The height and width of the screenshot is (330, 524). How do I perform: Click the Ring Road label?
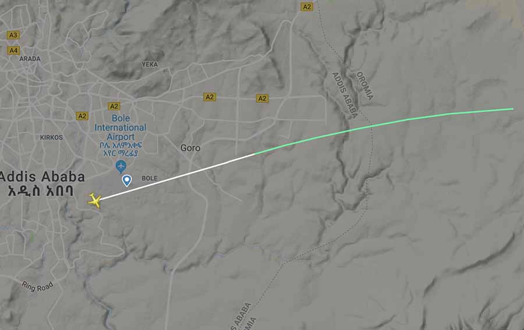click(x=37, y=286)
